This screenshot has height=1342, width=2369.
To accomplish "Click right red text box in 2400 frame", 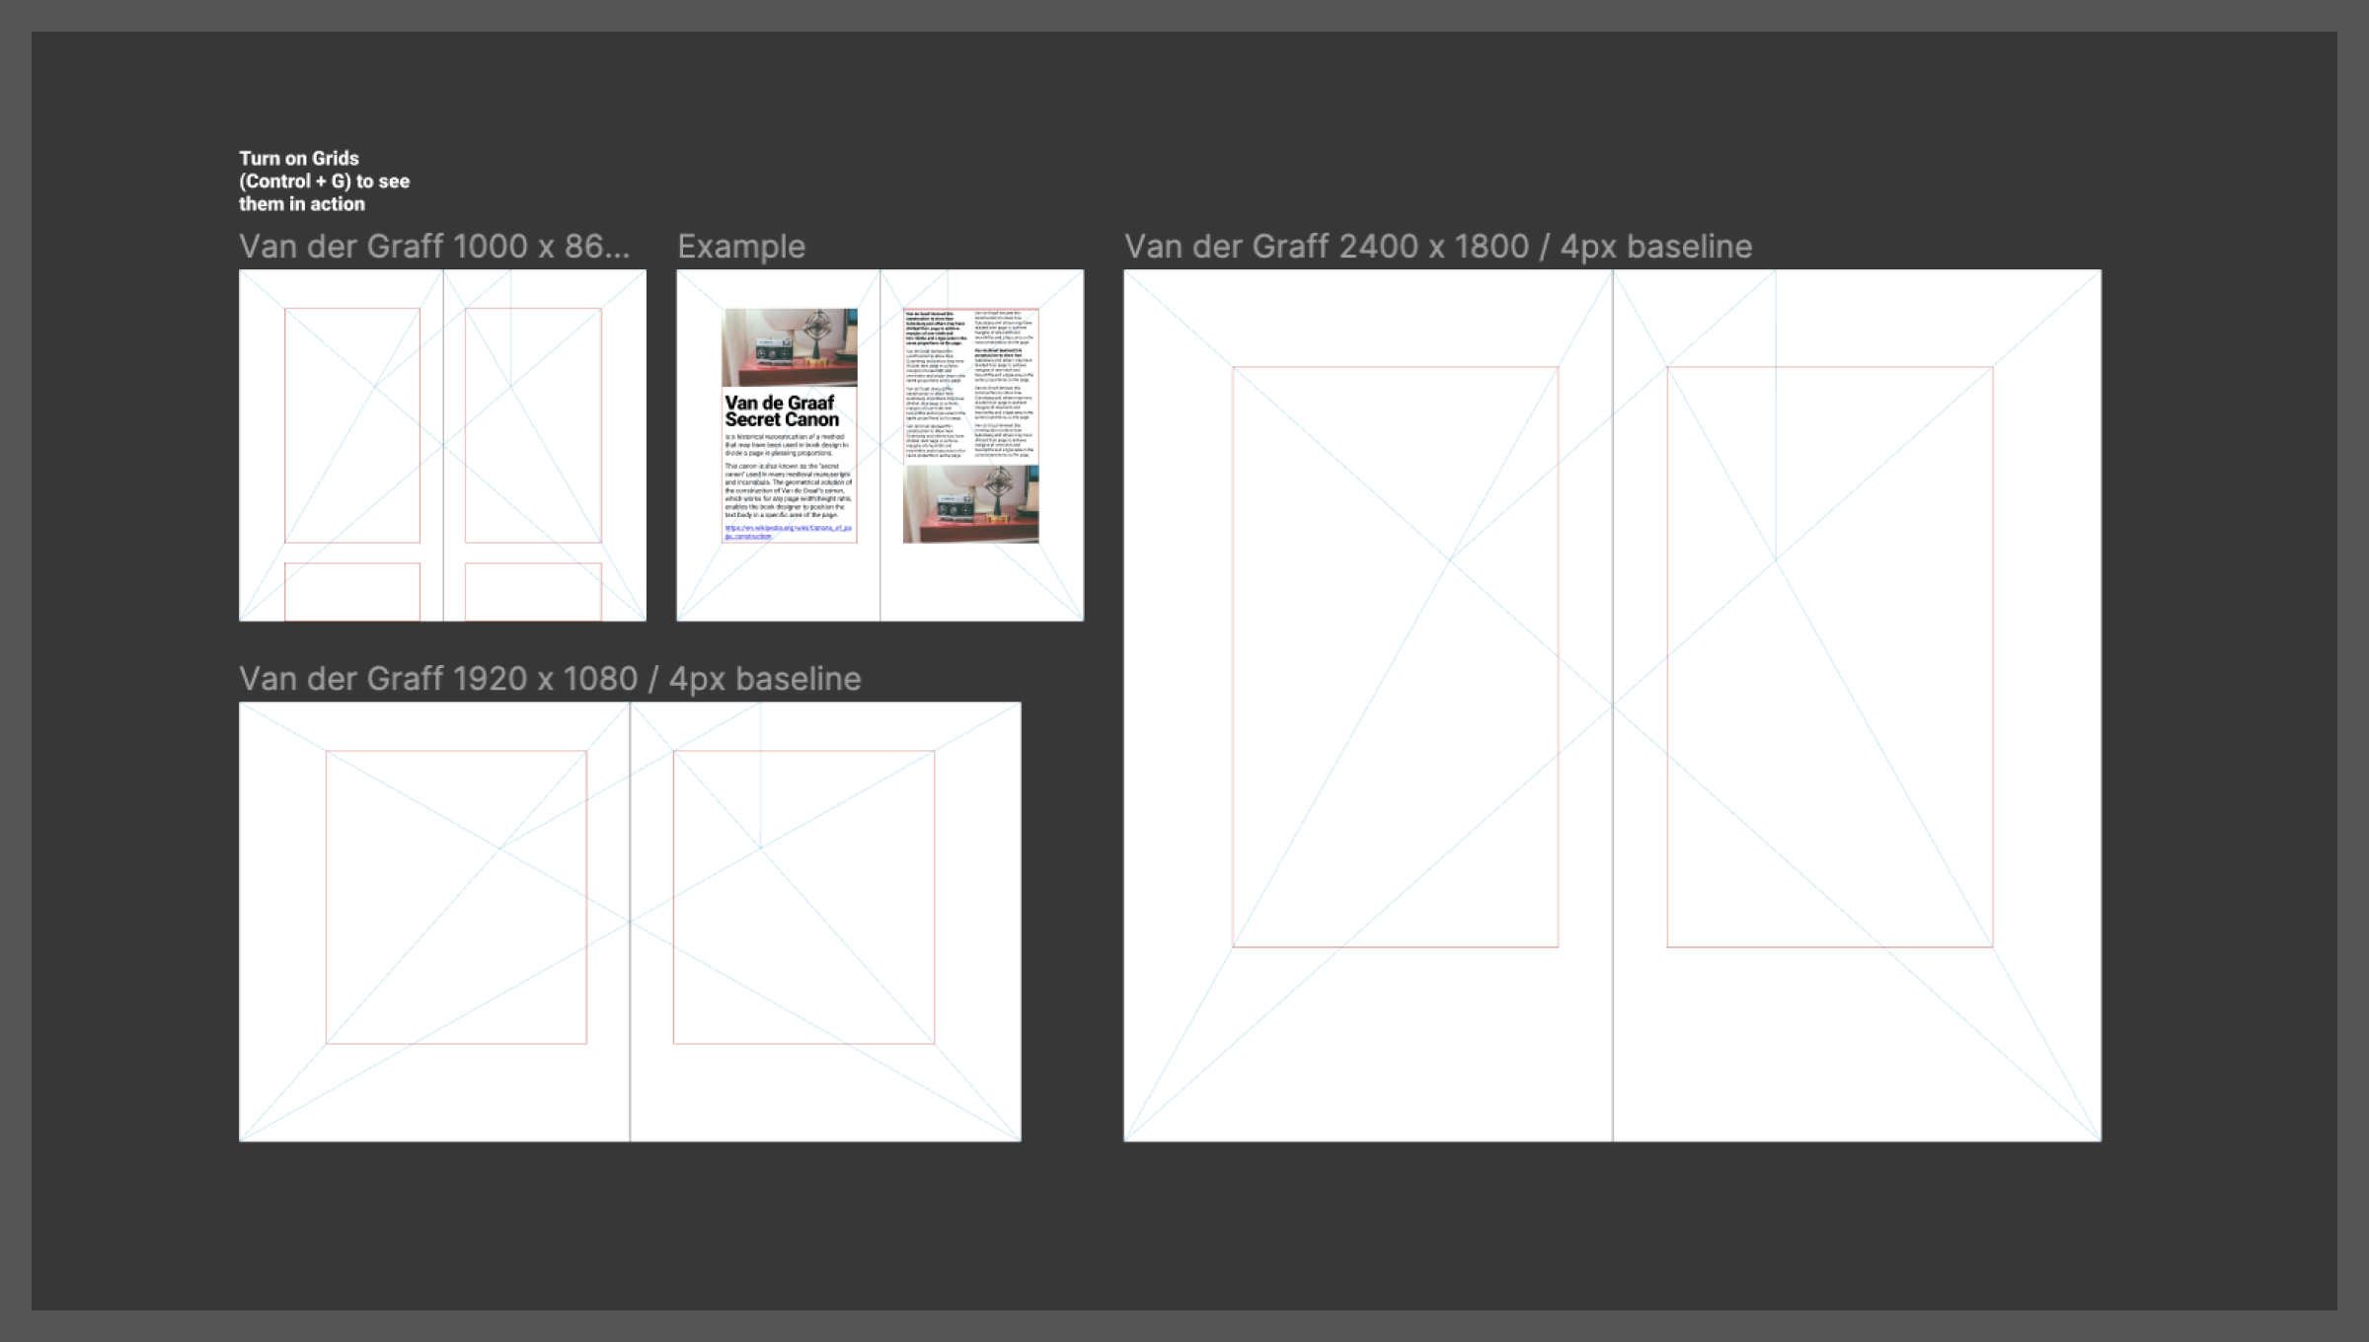I will click(x=1829, y=656).
